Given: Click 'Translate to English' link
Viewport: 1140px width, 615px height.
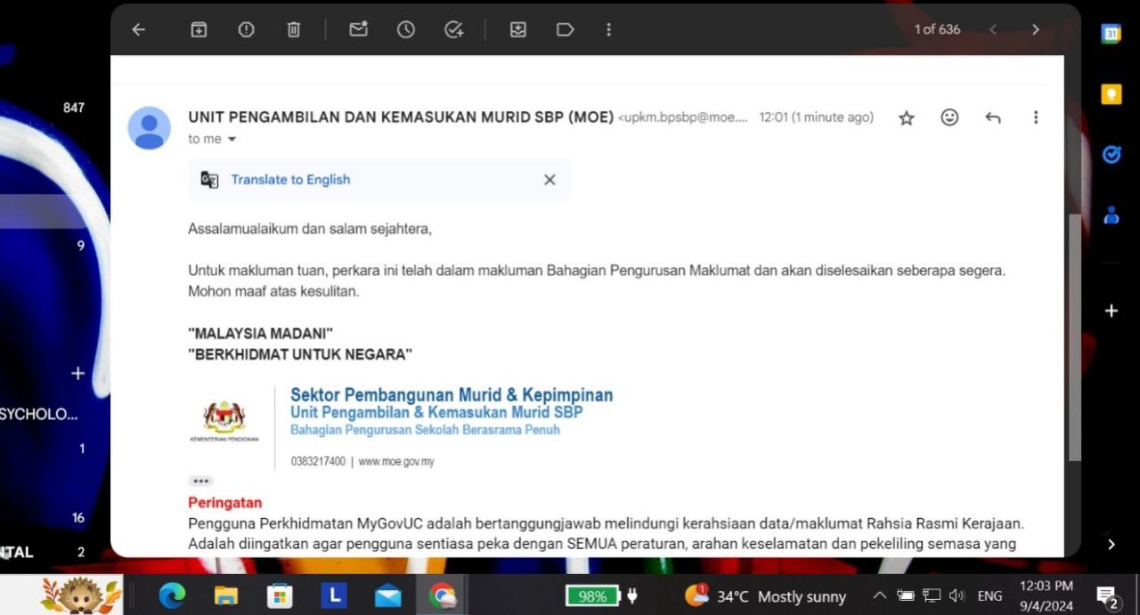Looking at the screenshot, I should click(x=290, y=180).
